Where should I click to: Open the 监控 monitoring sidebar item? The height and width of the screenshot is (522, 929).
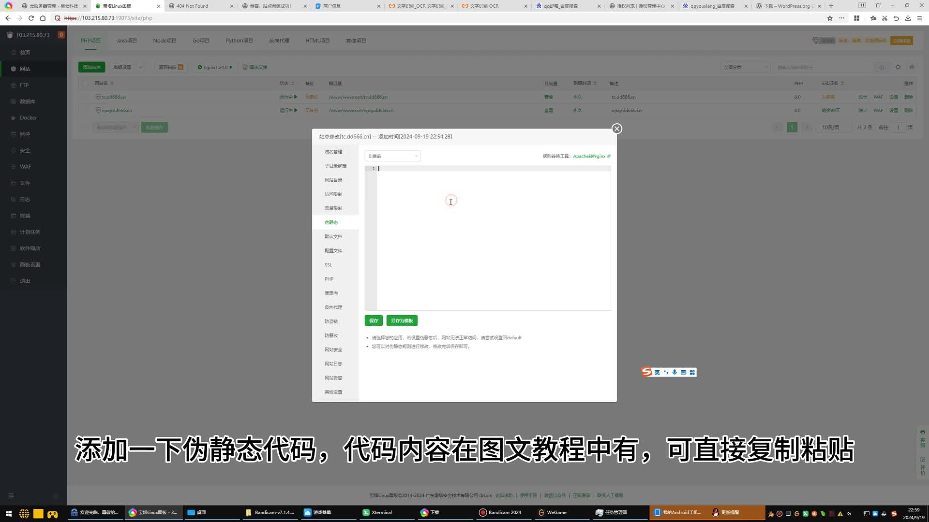pyautogui.click(x=25, y=134)
